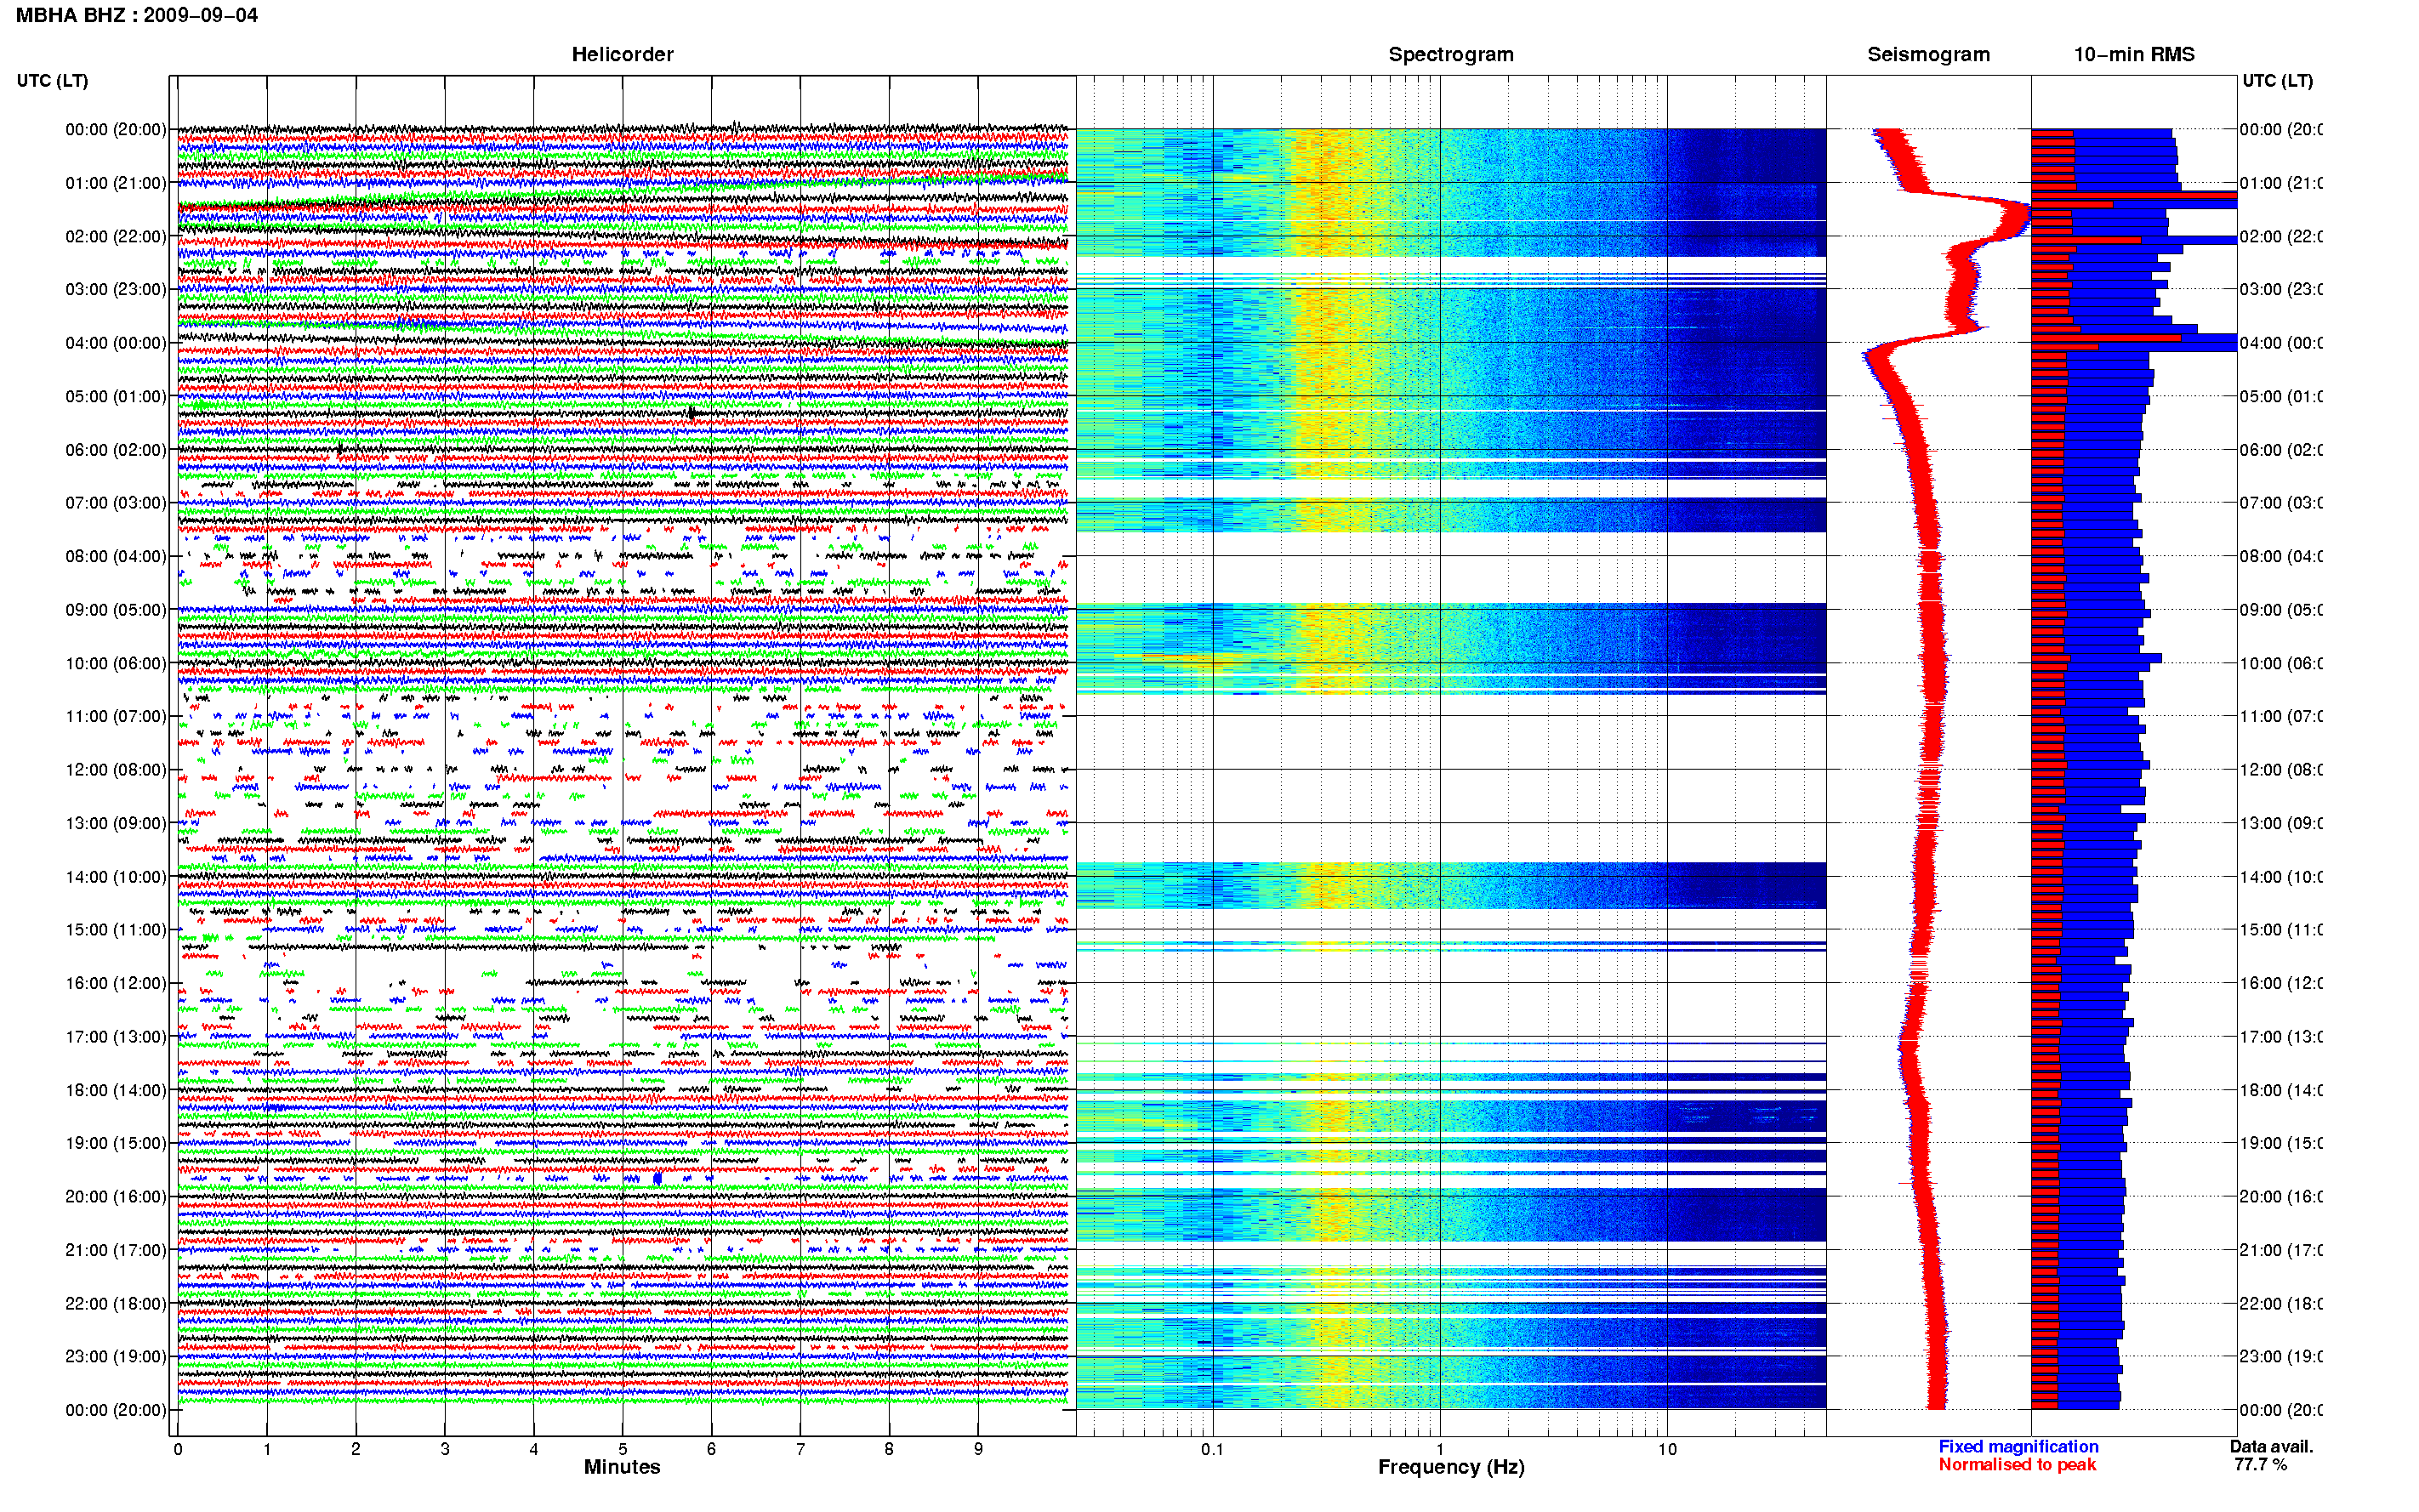The width and height of the screenshot is (2419, 1512).
Task: Click the left '15:00 (11:00)' time label
Action: pos(115,930)
